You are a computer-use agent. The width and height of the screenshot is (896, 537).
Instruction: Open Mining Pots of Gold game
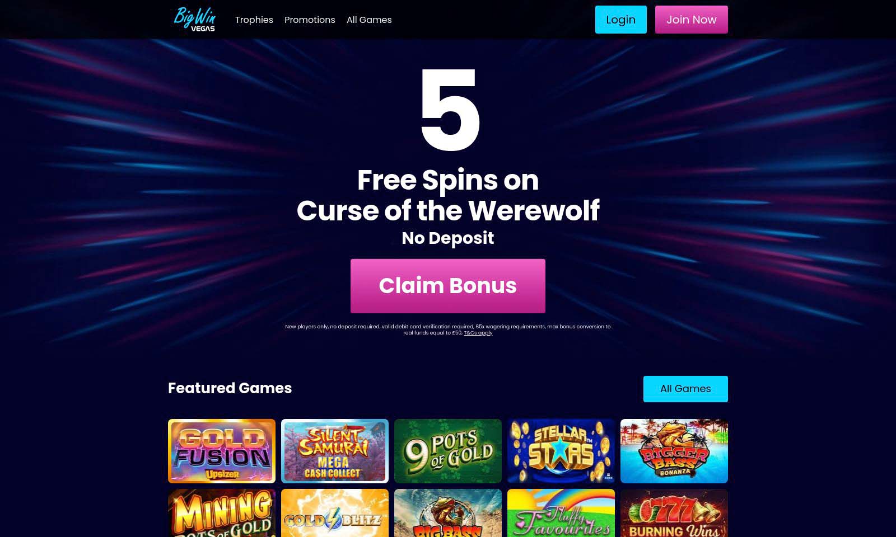click(222, 513)
